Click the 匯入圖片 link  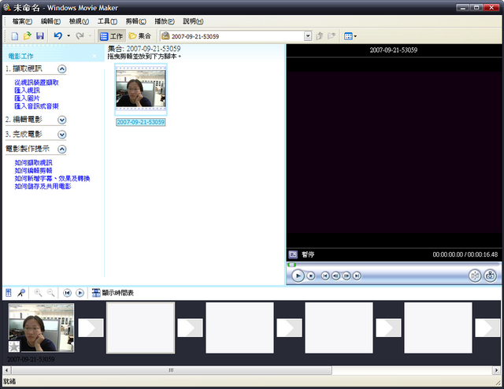pyautogui.click(x=27, y=98)
